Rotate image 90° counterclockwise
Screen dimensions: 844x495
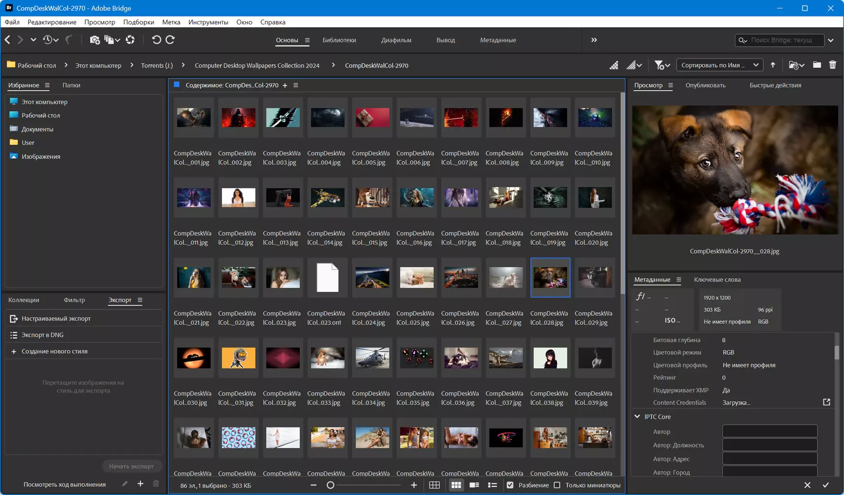(x=156, y=40)
